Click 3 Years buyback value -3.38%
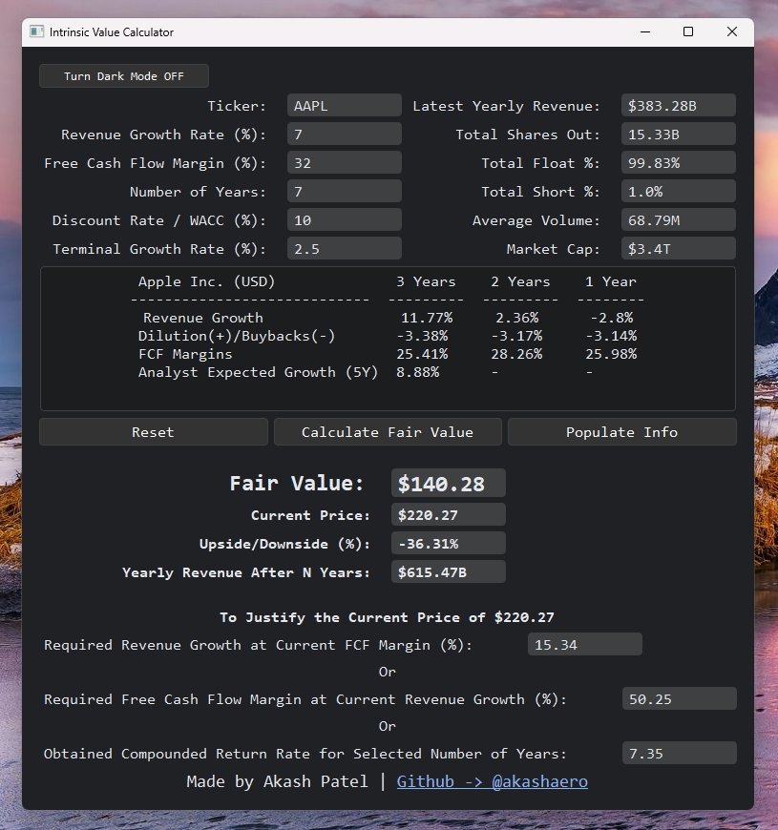The width and height of the screenshot is (778, 830). (x=422, y=336)
